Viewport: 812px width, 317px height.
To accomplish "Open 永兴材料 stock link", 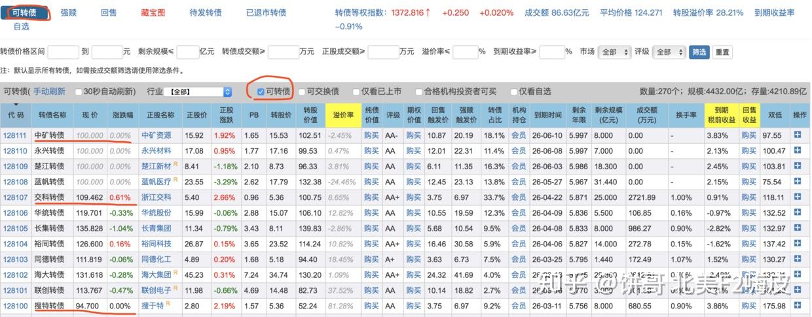I will (157, 150).
